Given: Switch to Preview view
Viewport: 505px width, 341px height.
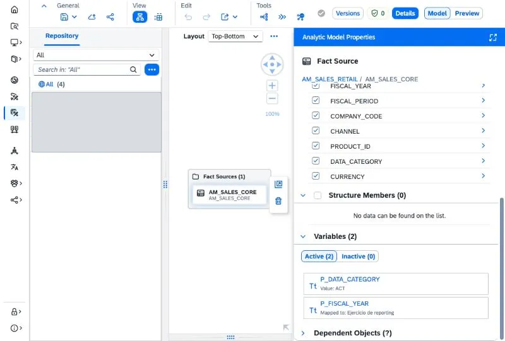Looking at the screenshot, I should coord(466,13).
